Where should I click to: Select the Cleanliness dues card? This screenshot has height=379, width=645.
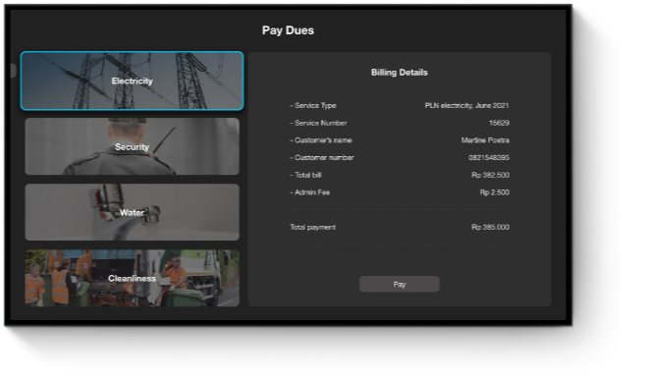tap(133, 278)
